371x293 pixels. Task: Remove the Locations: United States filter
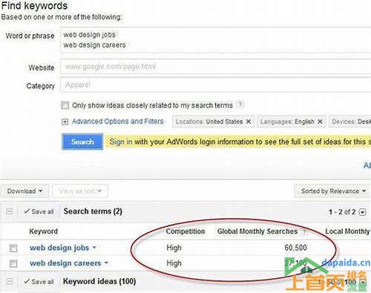tap(249, 122)
